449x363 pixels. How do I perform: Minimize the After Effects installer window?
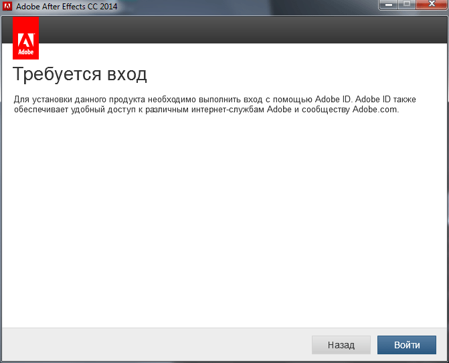tap(388, 5)
